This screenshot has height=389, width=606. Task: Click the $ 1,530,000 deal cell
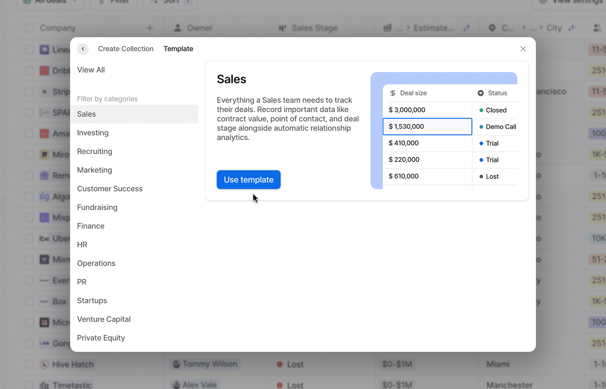[x=427, y=126]
